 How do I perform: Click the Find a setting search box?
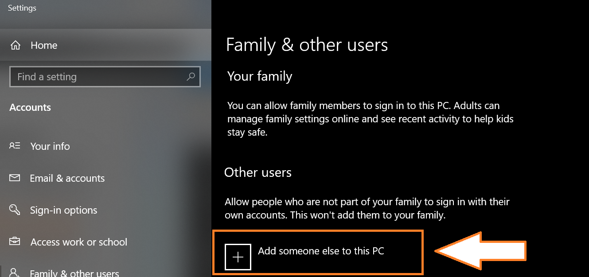98,77
